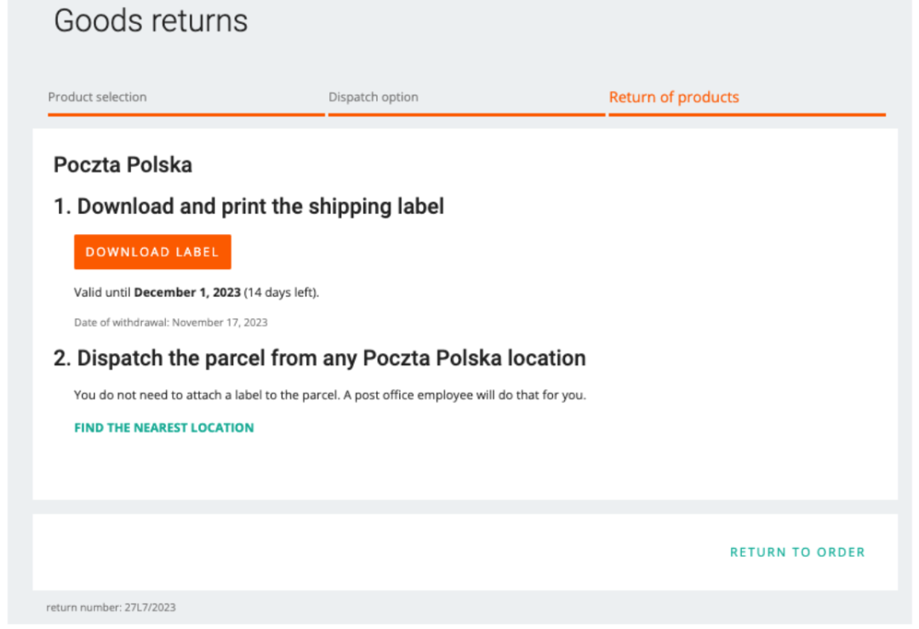Click the Date of withdrawal line
This screenshot has height=629, width=919.
pyautogui.click(x=171, y=323)
